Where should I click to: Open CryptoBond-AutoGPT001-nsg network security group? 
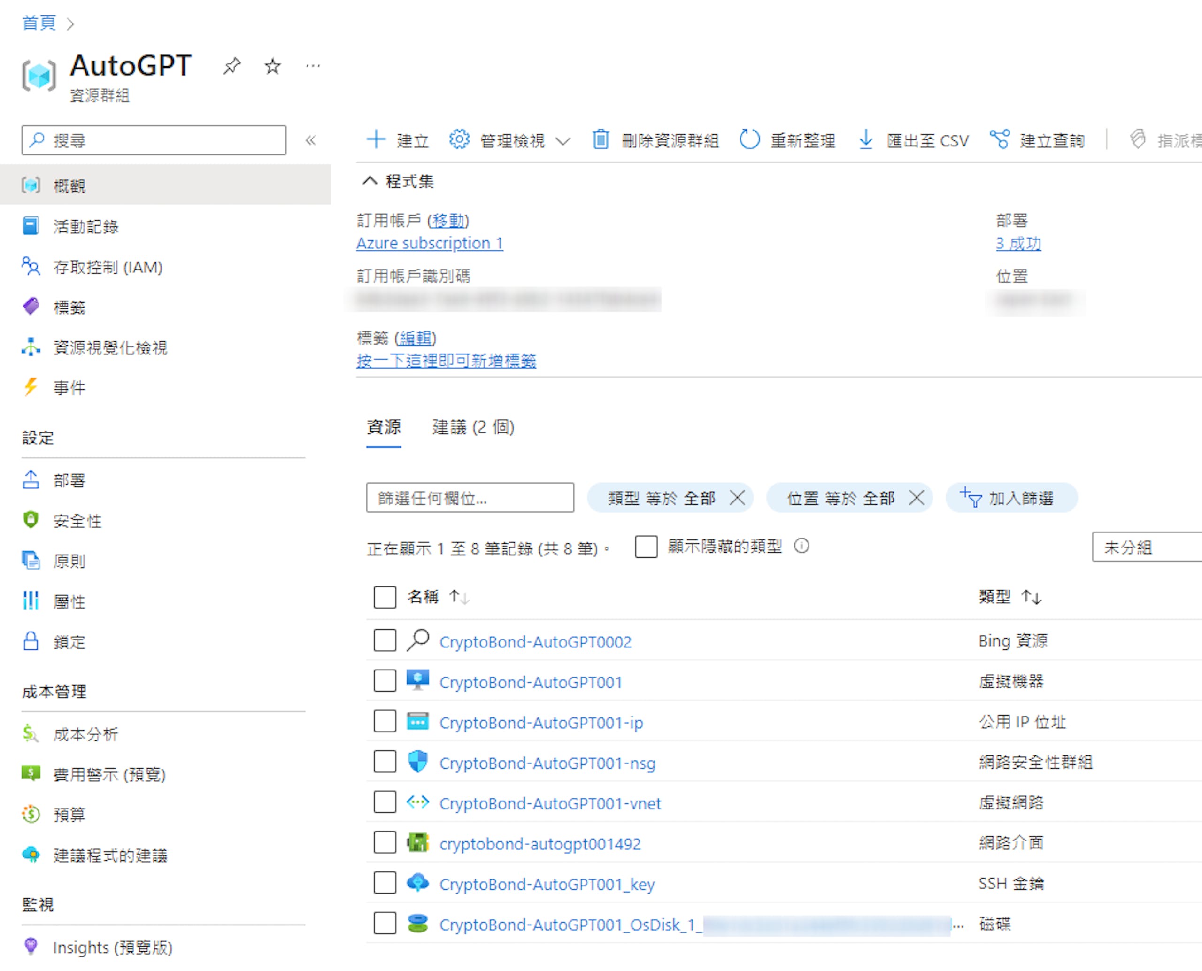(547, 763)
